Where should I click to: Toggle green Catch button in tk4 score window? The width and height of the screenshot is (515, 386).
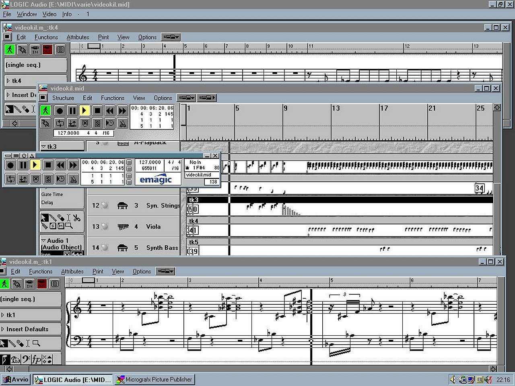tap(10, 49)
